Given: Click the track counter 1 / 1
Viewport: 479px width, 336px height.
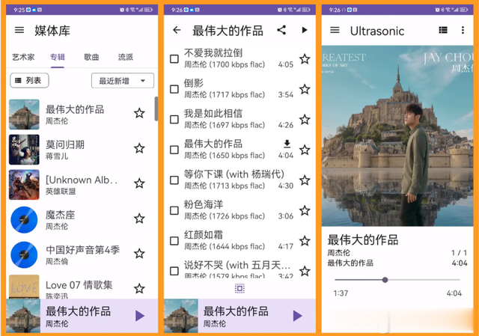Looking at the screenshot, I should point(459,253).
